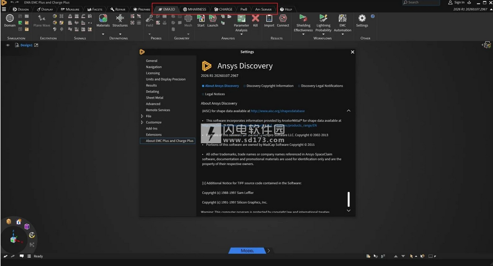Click the Search box in title bar
Viewport: 493px width, 266px height.
tap(420, 3)
